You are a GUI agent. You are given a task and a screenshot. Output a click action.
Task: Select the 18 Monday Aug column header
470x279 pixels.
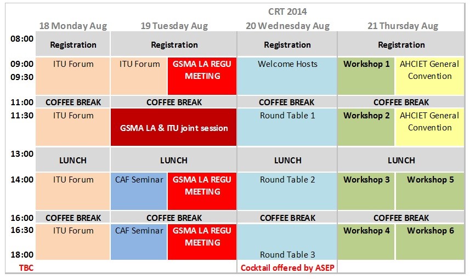[x=73, y=26]
